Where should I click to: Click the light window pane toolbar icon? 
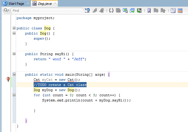(x=173, y=10)
